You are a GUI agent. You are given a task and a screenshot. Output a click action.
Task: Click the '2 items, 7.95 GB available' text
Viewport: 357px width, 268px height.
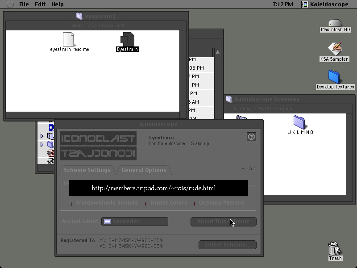pyautogui.click(x=96, y=25)
